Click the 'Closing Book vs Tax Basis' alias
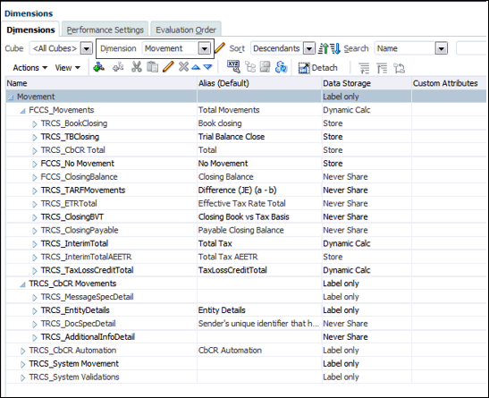The width and height of the screenshot is (489, 398). pos(243,217)
